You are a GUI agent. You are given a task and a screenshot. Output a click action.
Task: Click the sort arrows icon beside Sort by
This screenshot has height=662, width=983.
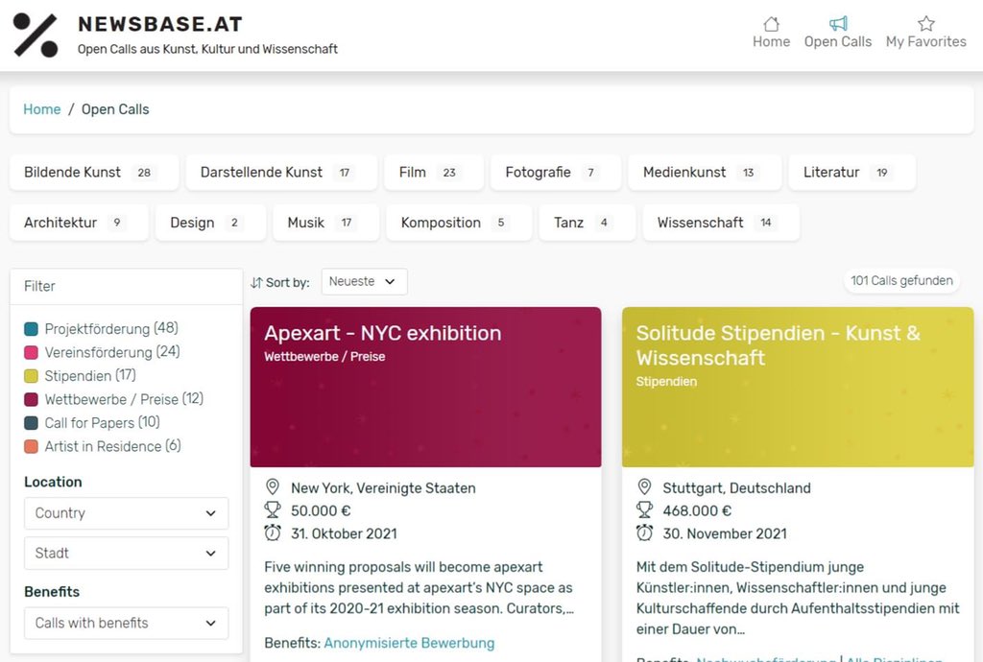(255, 282)
